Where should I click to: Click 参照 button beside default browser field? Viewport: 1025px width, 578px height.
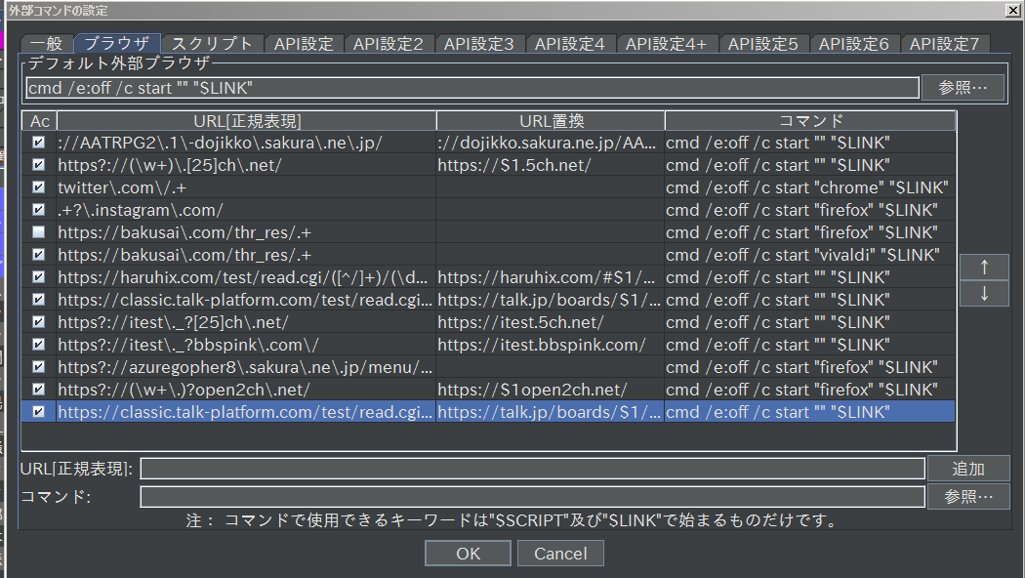963,88
